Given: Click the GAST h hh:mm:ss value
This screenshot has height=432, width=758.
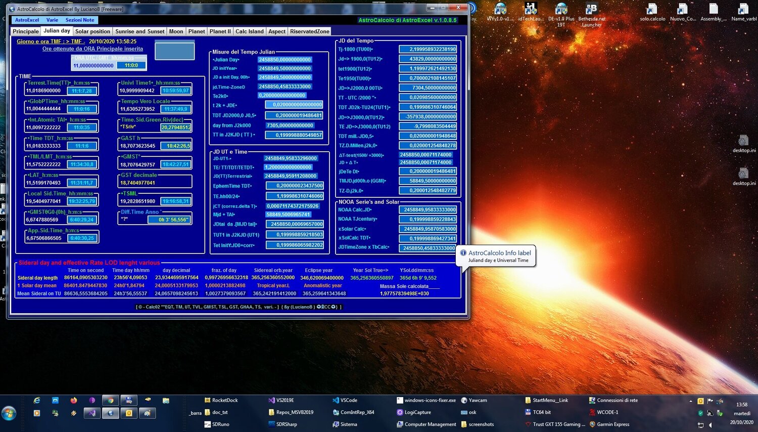Looking at the screenshot, I should (x=175, y=146).
